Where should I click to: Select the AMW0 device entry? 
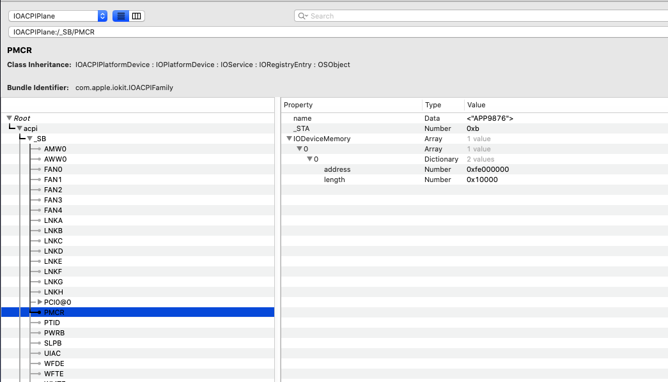[x=55, y=149]
